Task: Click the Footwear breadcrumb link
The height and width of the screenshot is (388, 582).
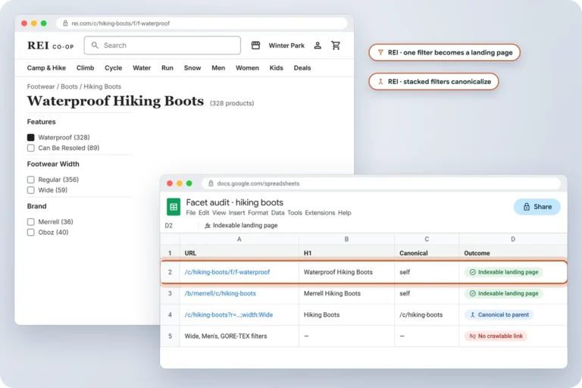Action: (x=41, y=86)
